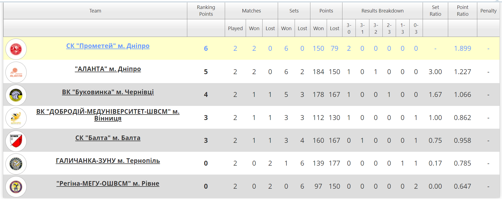
Task: Click the ГАЛИЧАНКА-ЗУНУ team logo
Action: click(16, 164)
